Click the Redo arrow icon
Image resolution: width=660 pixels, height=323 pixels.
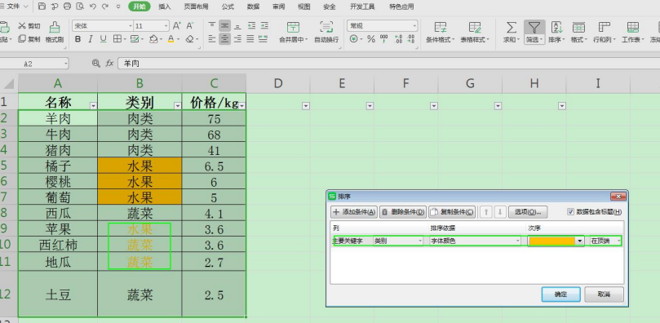[105, 7]
